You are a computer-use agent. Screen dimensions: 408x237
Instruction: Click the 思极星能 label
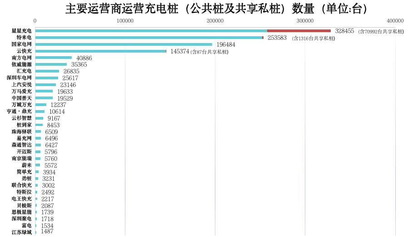tap(22, 212)
